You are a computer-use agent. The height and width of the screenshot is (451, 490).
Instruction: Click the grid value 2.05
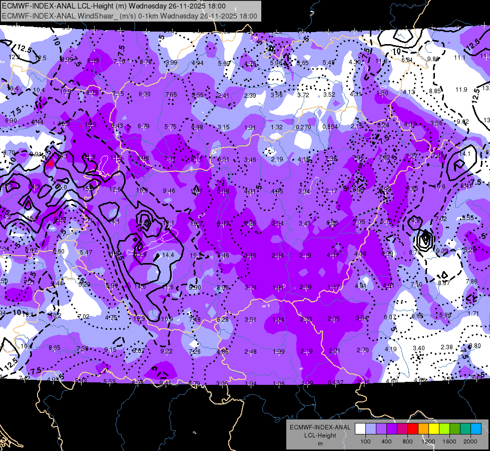(x=333, y=318)
